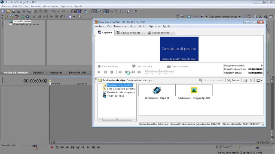
Task: Open the interactive tutorials icon
Action: (128, 11)
